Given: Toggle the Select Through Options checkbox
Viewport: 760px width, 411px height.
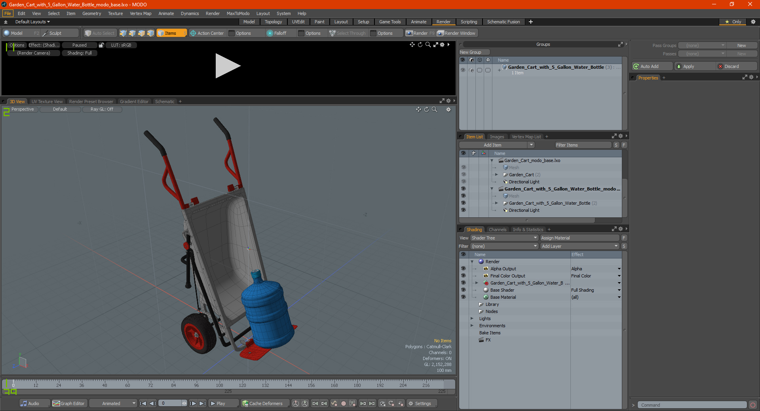Looking at the screenshot, I should pos(373,33).
